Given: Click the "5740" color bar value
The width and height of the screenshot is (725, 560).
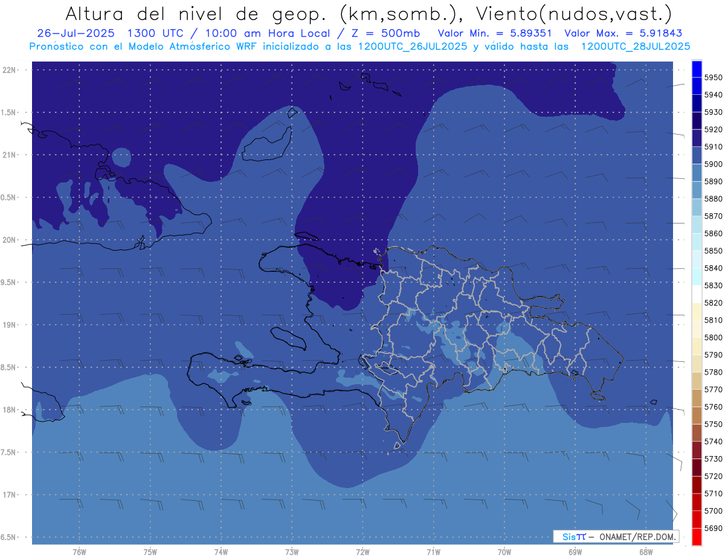Looking at the screenshot, I should click(713, 442).
